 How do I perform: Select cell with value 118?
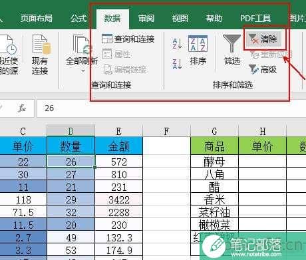(x=23, y=199)
